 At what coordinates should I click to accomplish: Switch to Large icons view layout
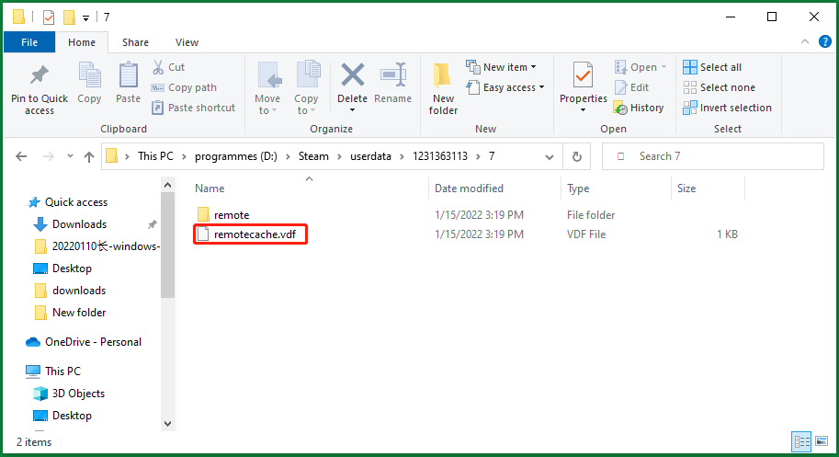click(x=822, y=441)
